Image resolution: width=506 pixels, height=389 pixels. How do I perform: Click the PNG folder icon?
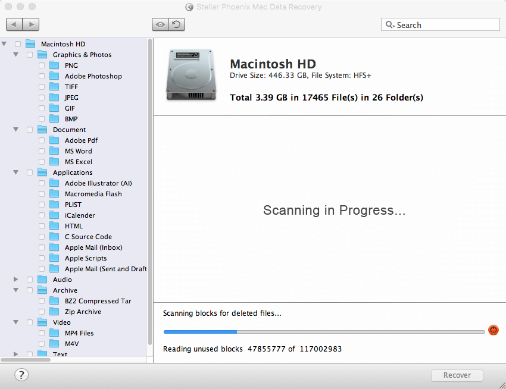click(54, 65)
